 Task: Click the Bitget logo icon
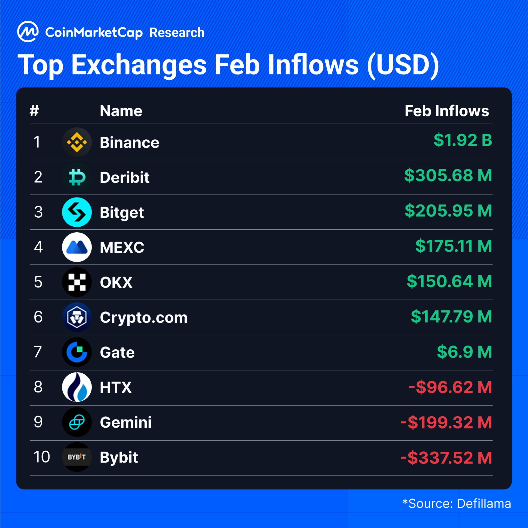click(77, 212)
